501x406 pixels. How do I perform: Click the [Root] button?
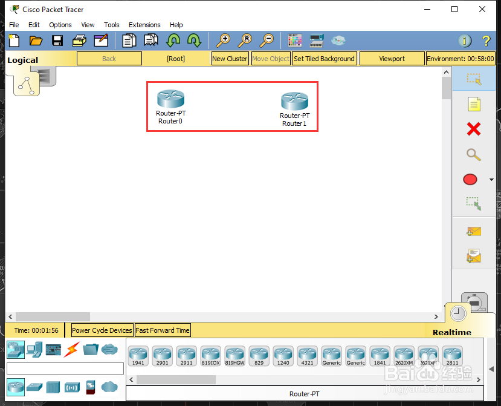pyautogui.click(x=176, y=59)
